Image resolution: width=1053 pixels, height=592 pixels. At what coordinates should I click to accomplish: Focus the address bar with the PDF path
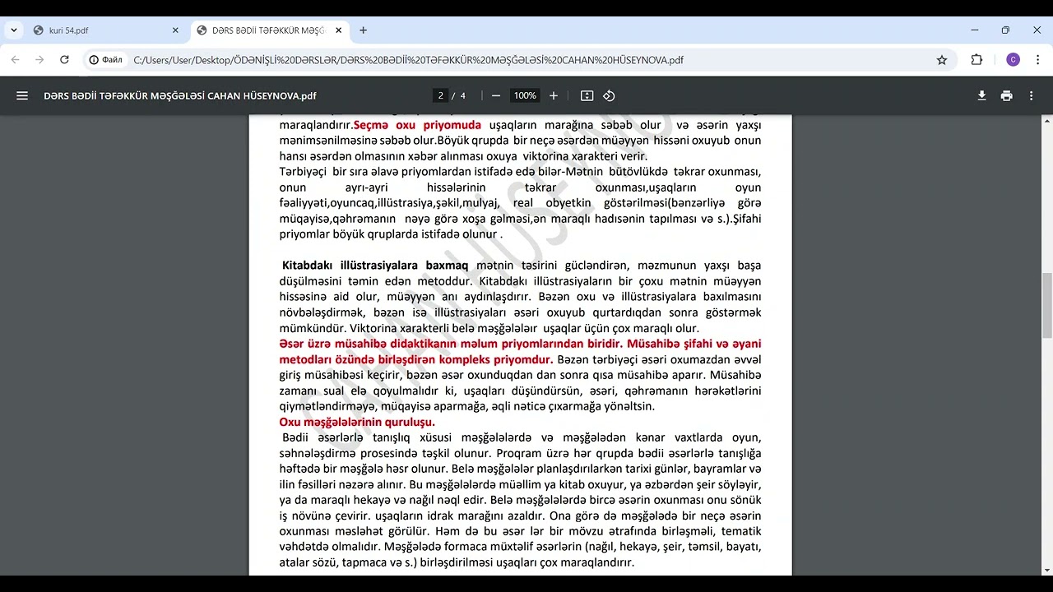[x=526, y=60]
